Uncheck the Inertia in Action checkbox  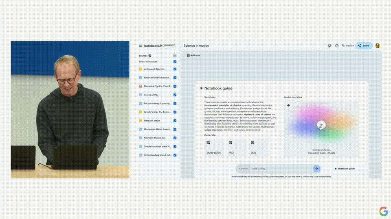[175, 121]
